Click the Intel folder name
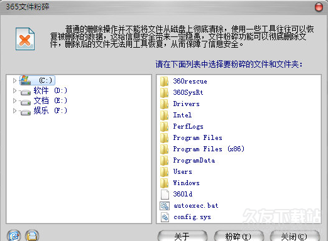 click(182, 115)
